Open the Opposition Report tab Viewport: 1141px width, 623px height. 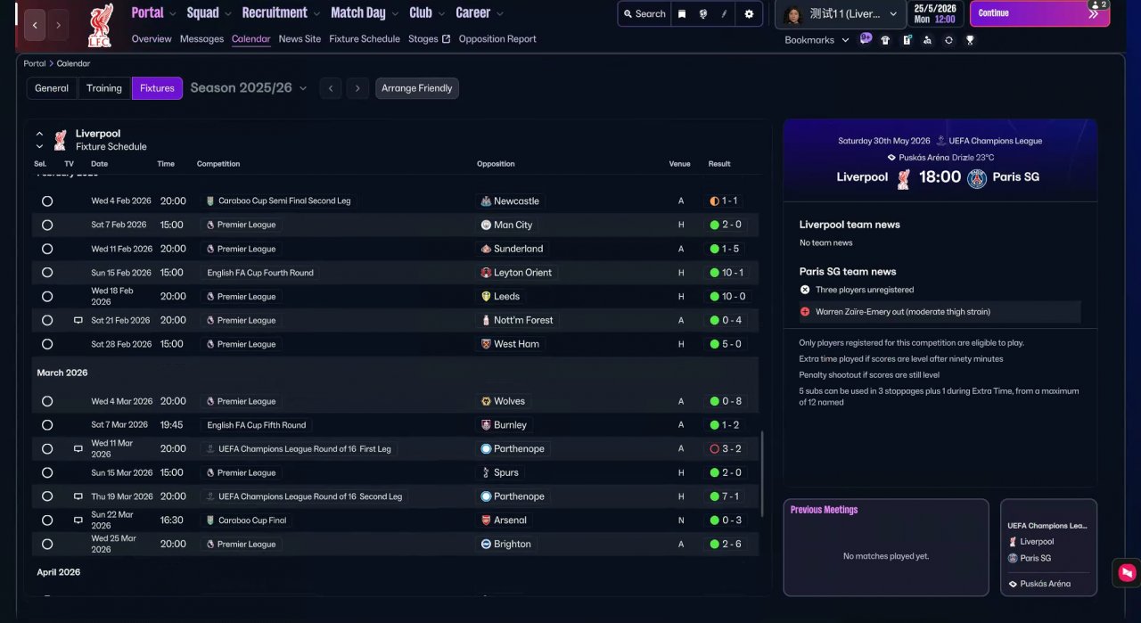tap(497, 39)
